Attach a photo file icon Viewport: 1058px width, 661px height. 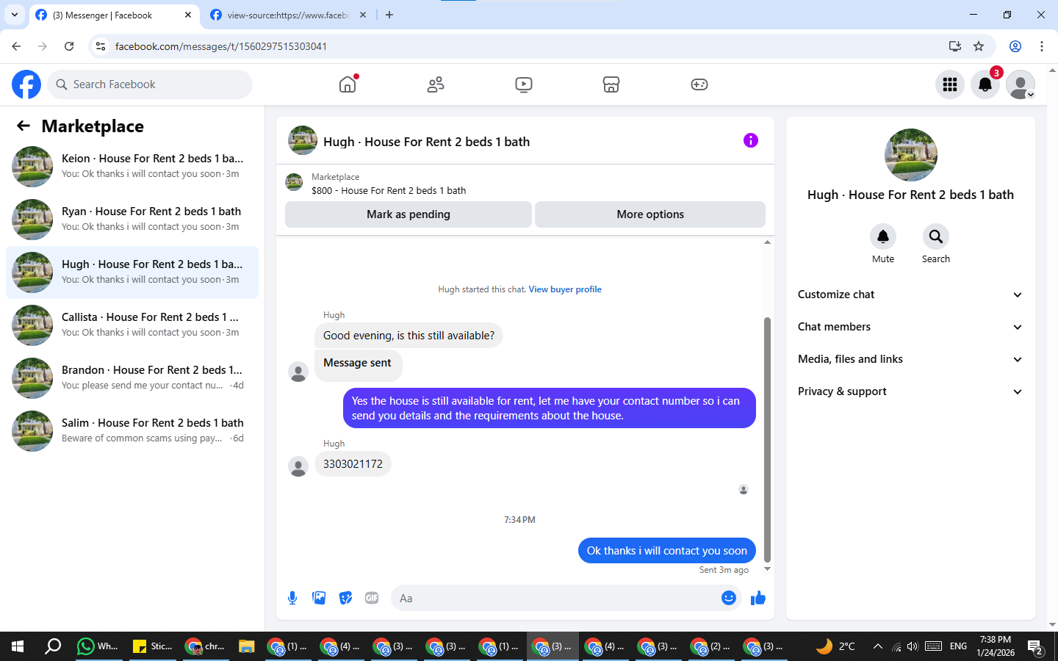point(319,598)
